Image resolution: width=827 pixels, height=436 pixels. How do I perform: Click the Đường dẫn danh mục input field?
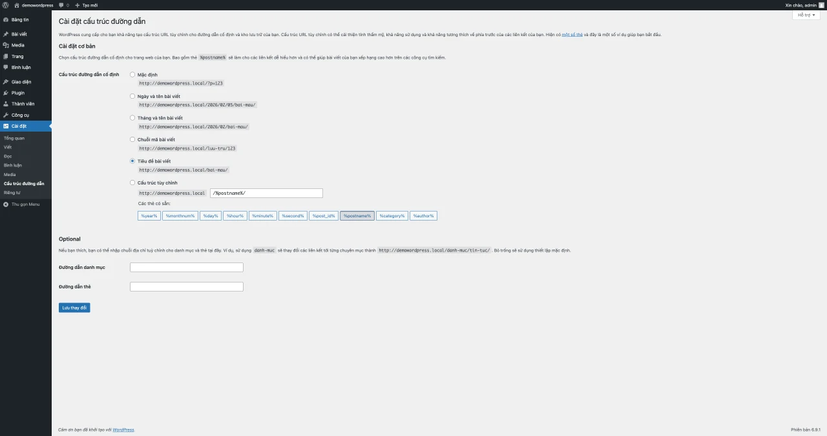point(186,267)
